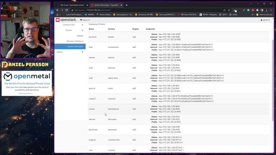276x155 pixels.
Task: Click the browser forward arrow
Action: click(x=62, y=10)
